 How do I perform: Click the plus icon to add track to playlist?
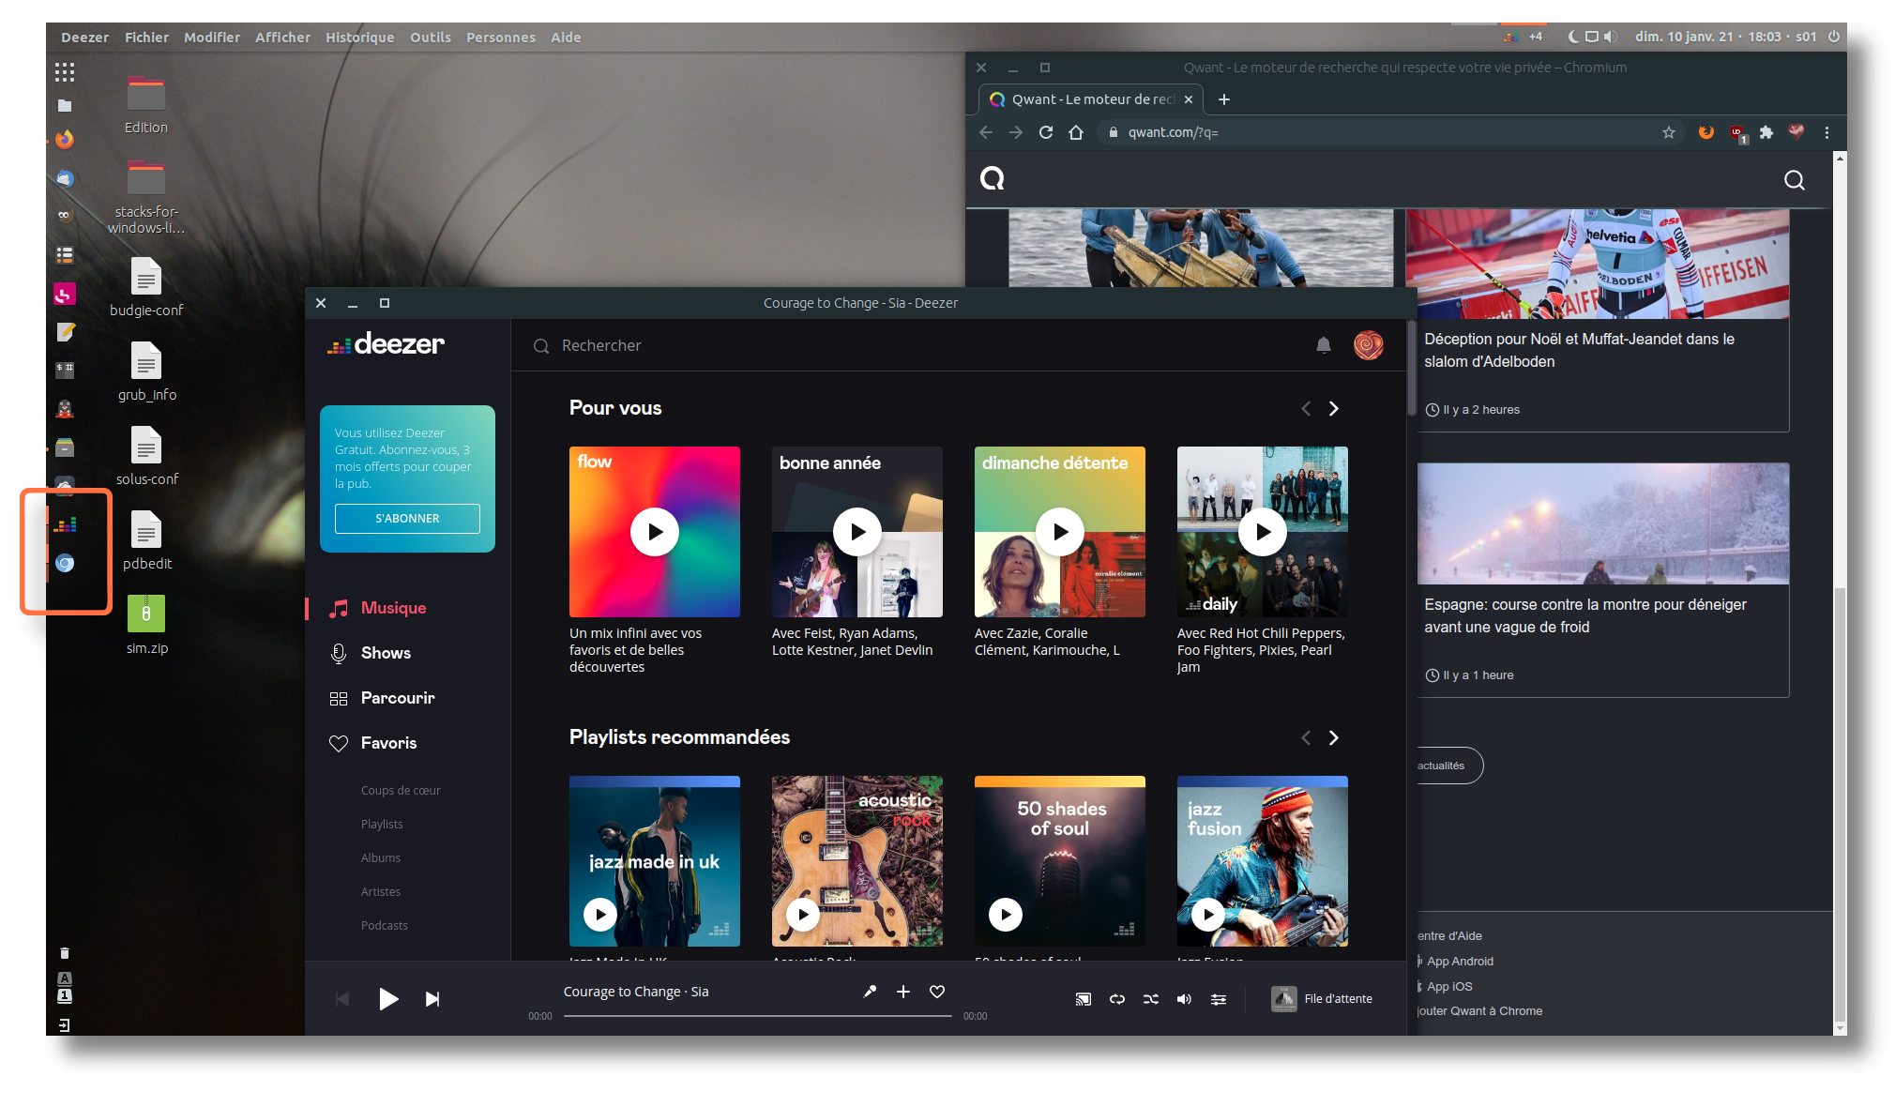[902, 992]
